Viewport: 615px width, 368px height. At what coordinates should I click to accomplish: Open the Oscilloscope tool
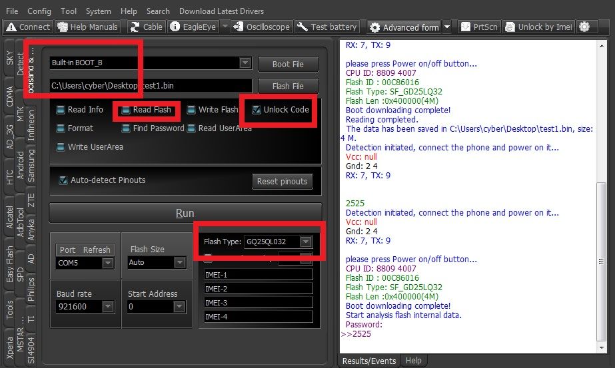point(261,27)
